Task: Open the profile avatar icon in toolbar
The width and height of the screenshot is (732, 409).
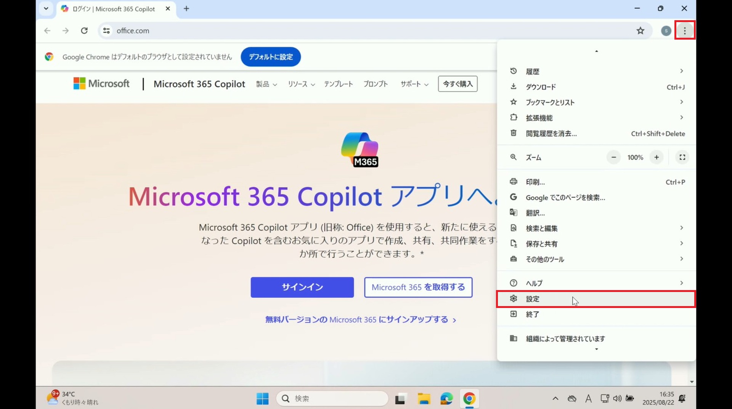Action: 666,31
